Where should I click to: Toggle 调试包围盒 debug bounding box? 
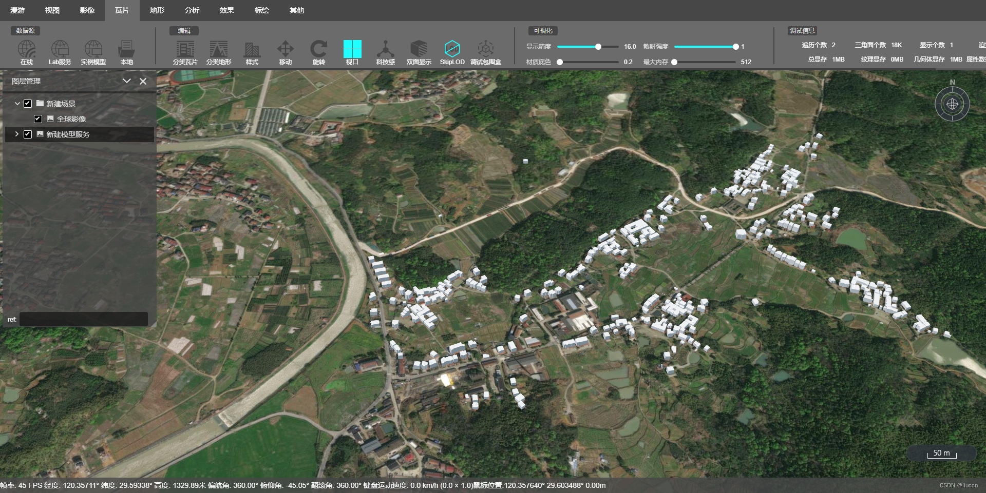point(486,52)
